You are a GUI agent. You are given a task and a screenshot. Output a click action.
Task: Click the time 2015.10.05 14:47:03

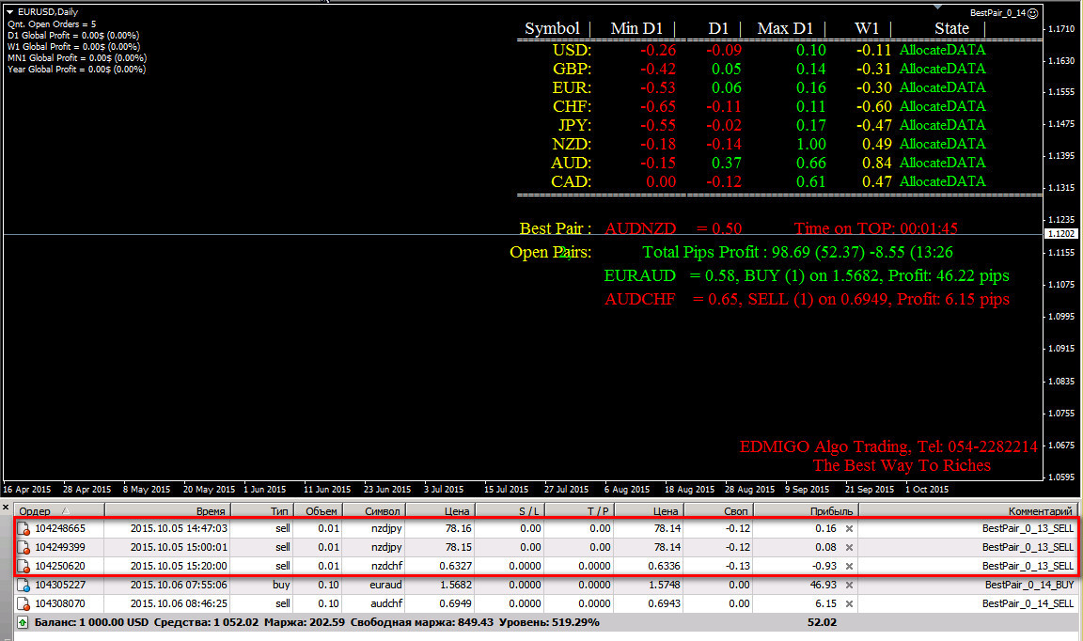(179, 528)
